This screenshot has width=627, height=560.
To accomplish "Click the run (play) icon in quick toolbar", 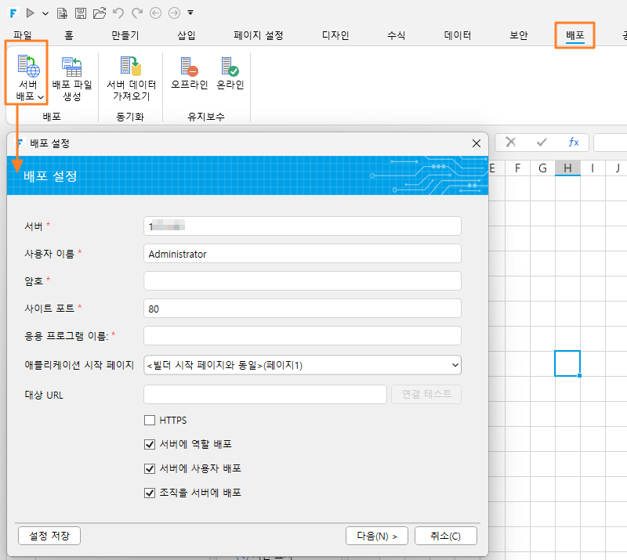I will click(30, 13).
